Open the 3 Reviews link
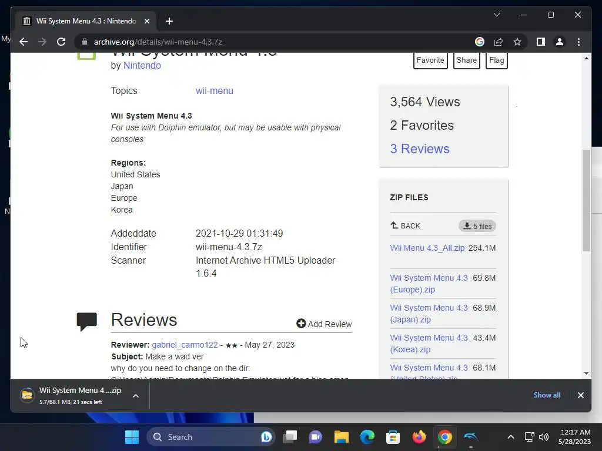The width and height of the screenshot is (602, 451). [x=420, y=149]
